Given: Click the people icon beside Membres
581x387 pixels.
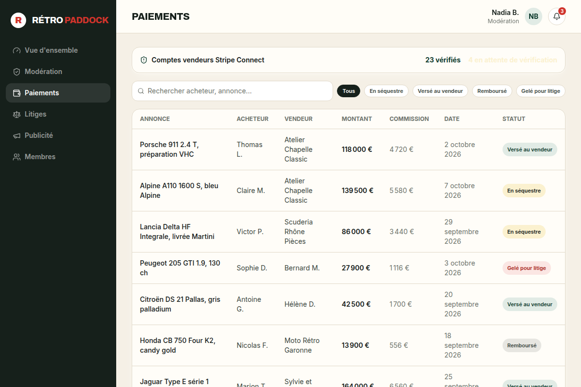Looking at the screenshot, I should tap(17, 157).
